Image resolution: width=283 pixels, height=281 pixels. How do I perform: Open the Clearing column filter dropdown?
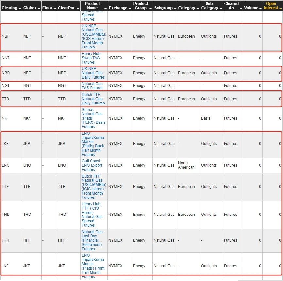pos(20,8)
